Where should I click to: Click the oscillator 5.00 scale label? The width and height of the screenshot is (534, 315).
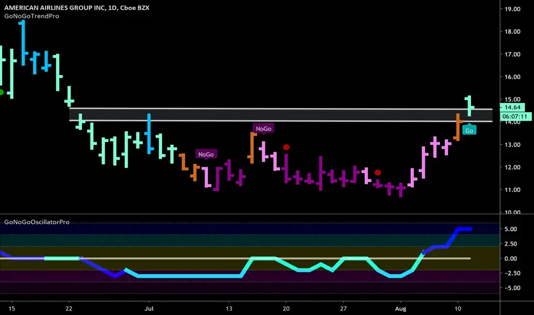(511, 229)
